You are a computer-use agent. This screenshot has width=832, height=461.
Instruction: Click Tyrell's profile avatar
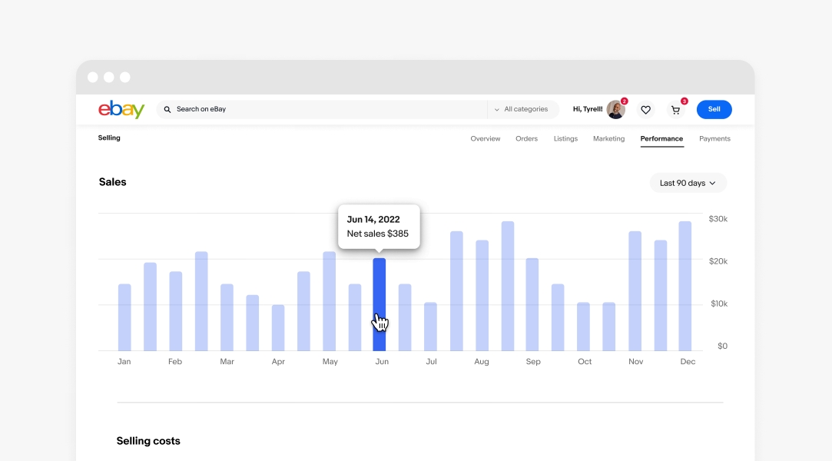click(615, 109)
